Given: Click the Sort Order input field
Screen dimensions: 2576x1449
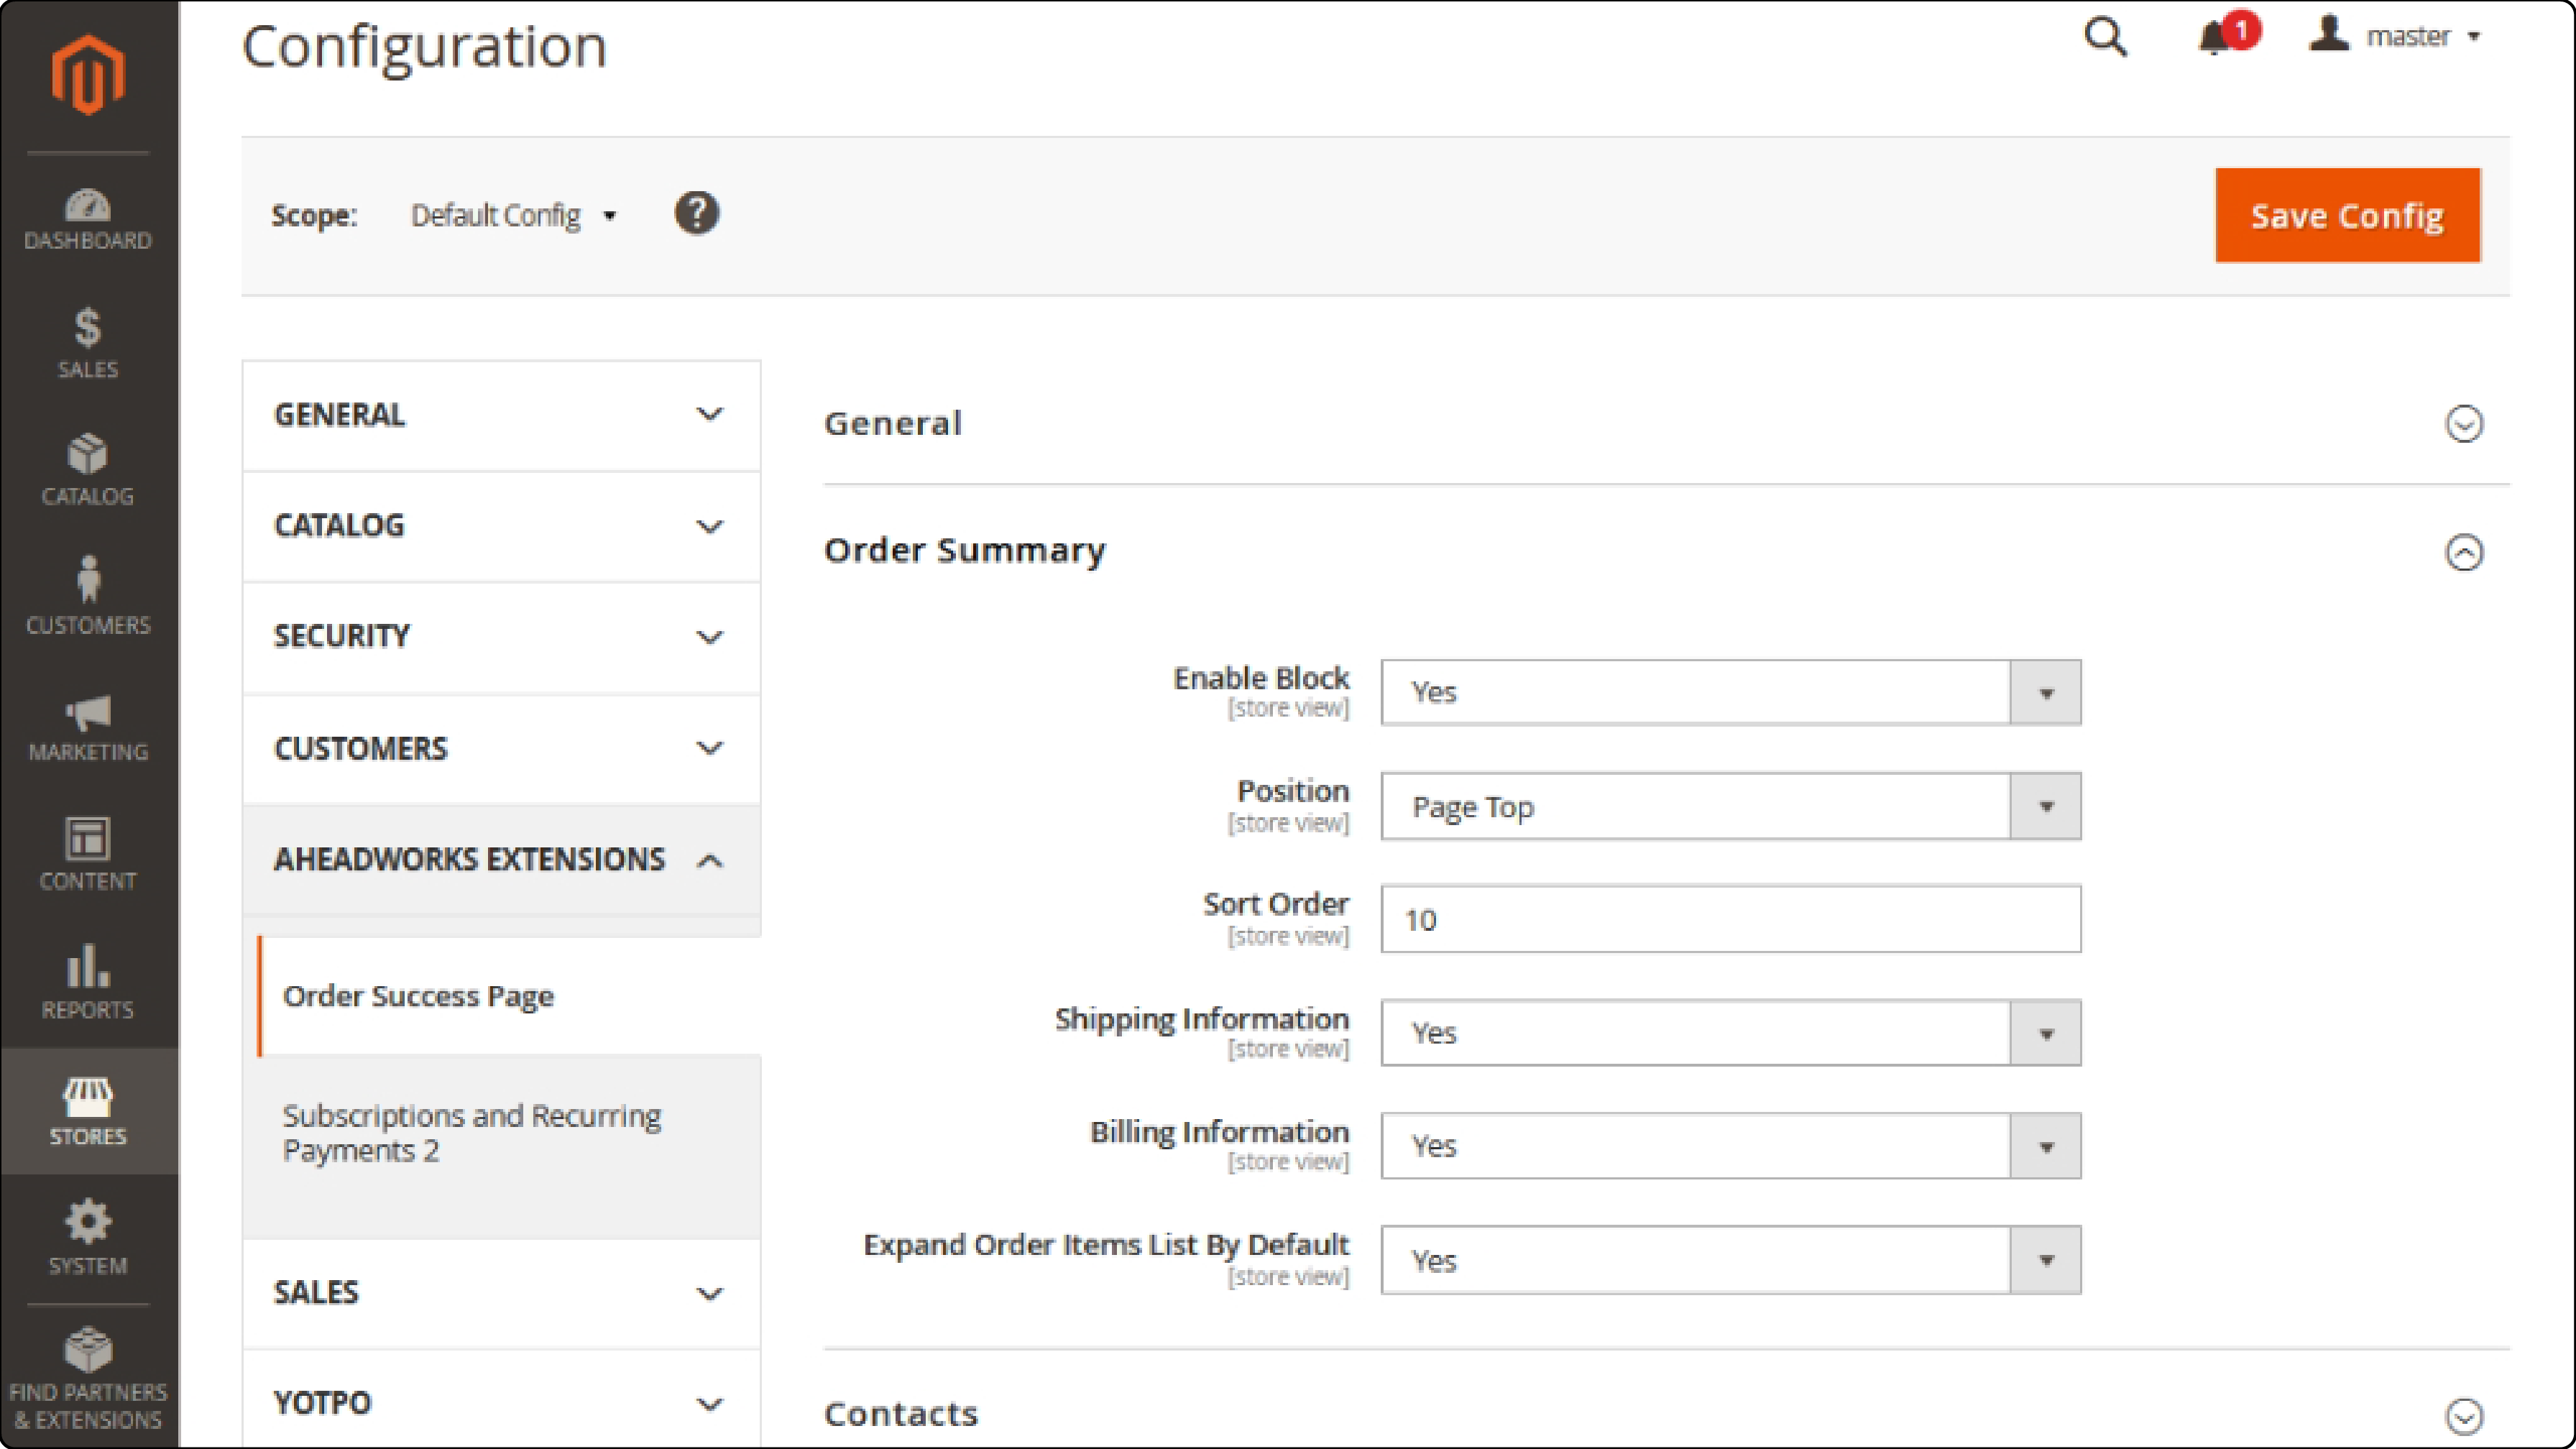Looking at the screenshot, I should pos(1731,919).
